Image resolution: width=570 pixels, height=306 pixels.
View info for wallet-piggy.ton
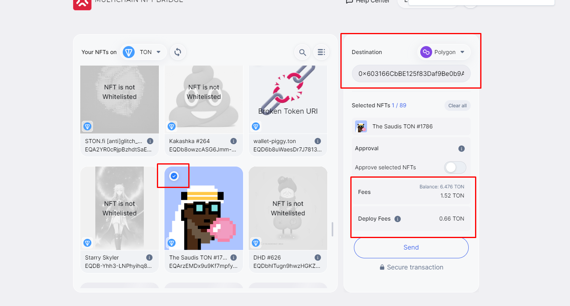[x=318, y=141]
